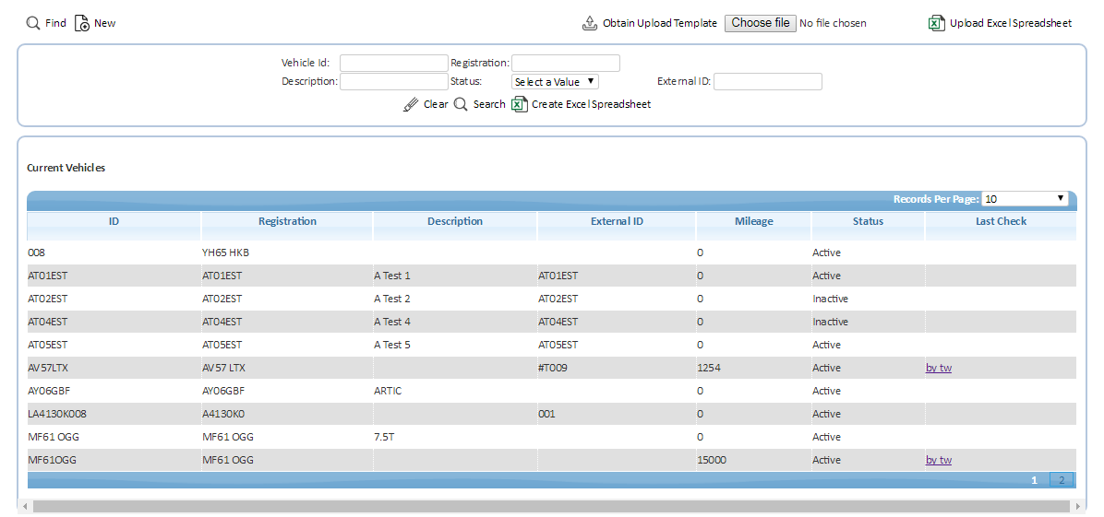Focus the External ID input field

click(768, 82)
